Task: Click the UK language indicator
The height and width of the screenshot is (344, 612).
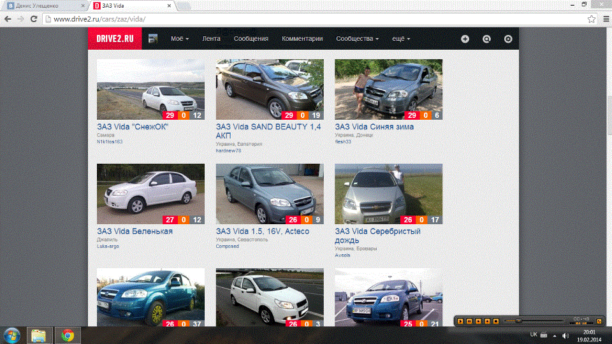Action: point(534,334)
